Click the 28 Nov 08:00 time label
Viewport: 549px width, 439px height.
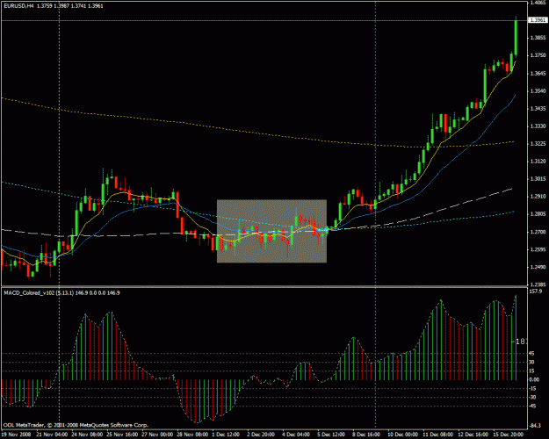click(x=192, y=435)
